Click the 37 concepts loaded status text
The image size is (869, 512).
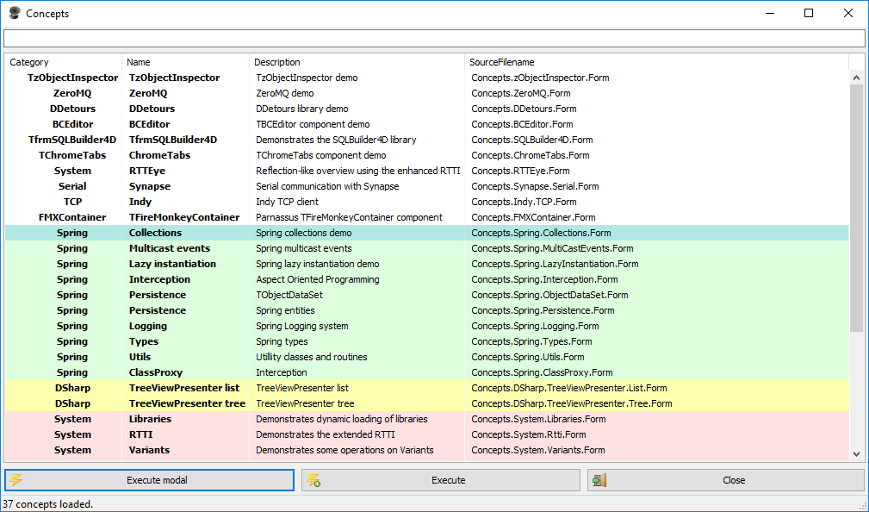tap(47, 504)
